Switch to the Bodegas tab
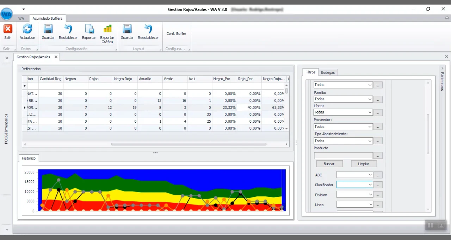451x240 pixels. [328, 72]
